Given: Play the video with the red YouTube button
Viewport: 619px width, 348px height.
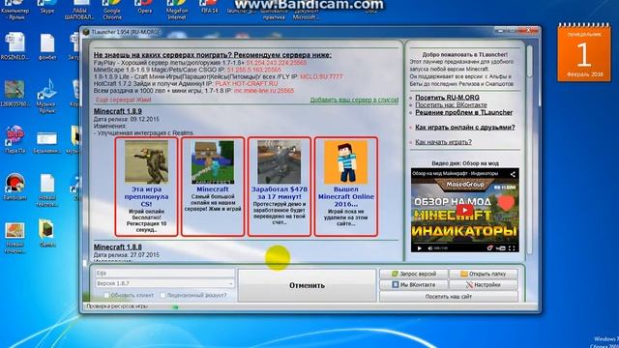Looking at the screenshot, I should pos(464,210).
